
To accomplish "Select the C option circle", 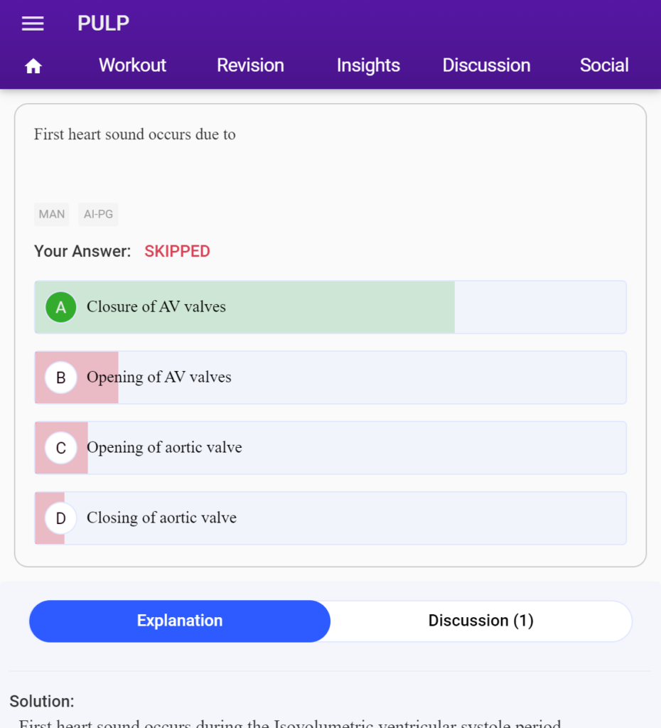I will (61, 448).
